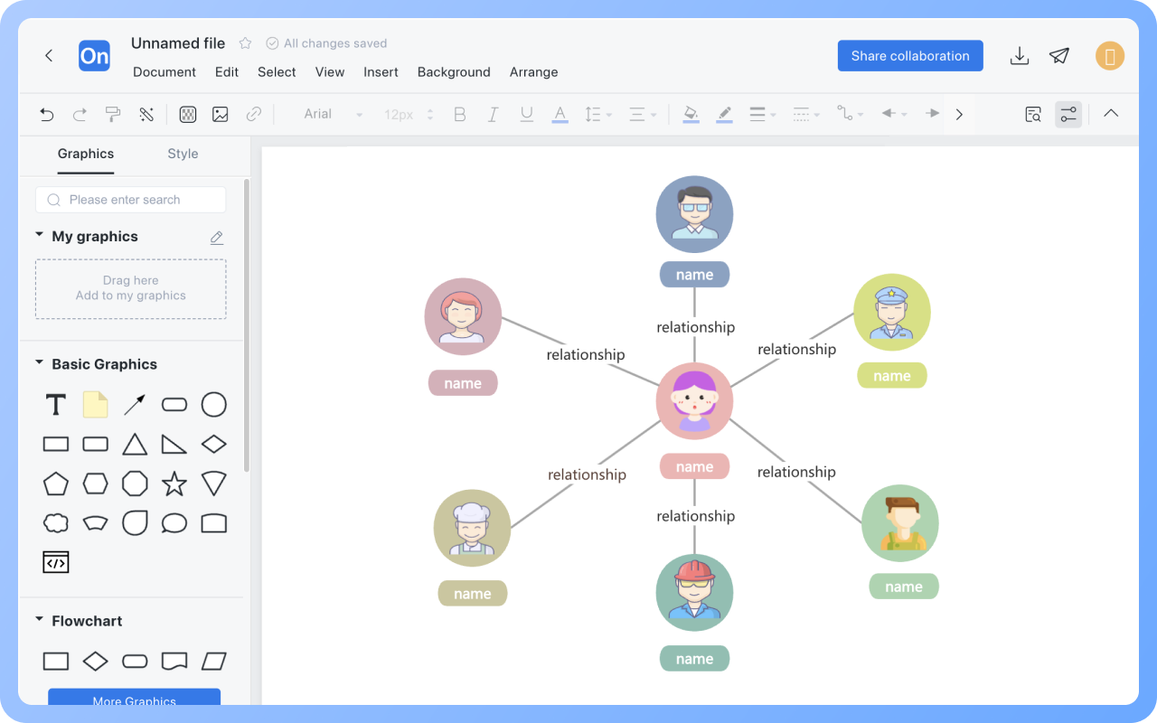Viewport: 1157px width, 723px height.
Task: Select the pentagon shape in Basic Graphics
Action: pos(56,484)
